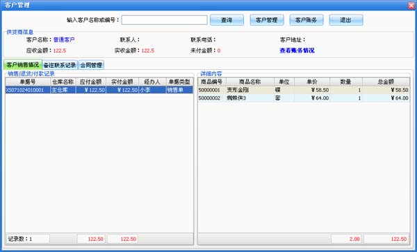Screen dimensions: 417x252
Task: Click the 普通客户 customer name link
Action: pyautogui.click(x=64, y=39)
